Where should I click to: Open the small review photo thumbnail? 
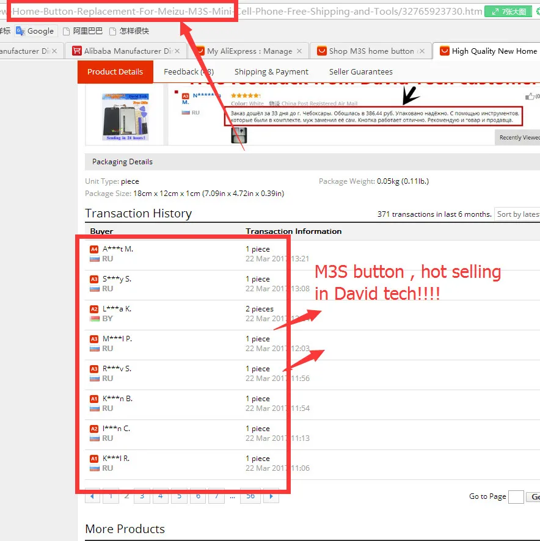tap(239, 136)
